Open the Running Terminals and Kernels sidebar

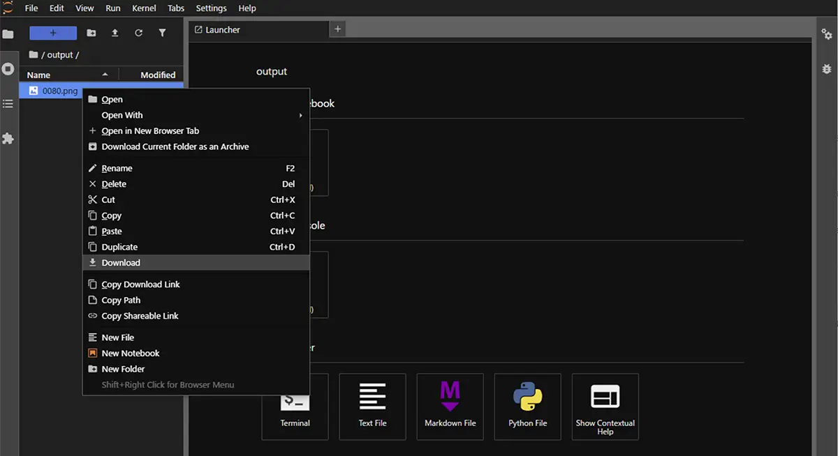click(x=8, y=69)
